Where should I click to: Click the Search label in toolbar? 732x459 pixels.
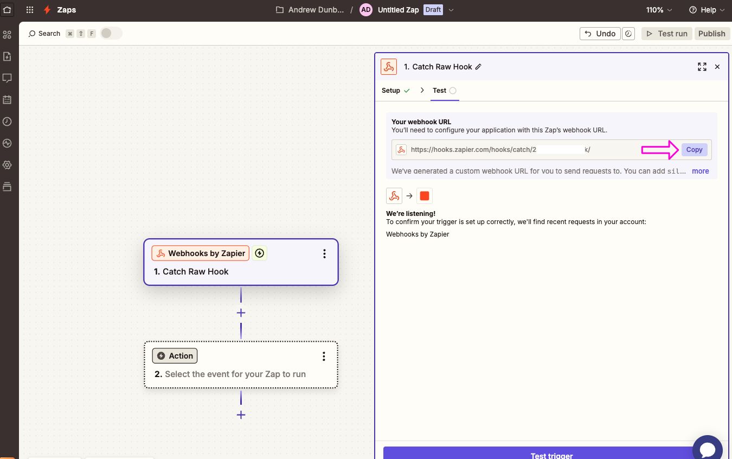click(x=49, y=34)
